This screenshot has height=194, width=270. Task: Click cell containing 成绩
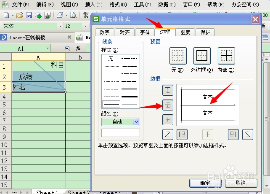(38, 76)
